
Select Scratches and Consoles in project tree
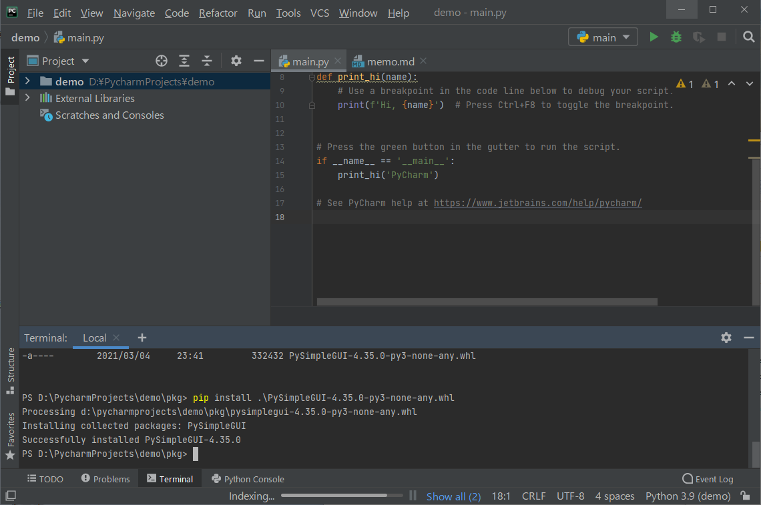pyautogui.click(x=102, y=115)
